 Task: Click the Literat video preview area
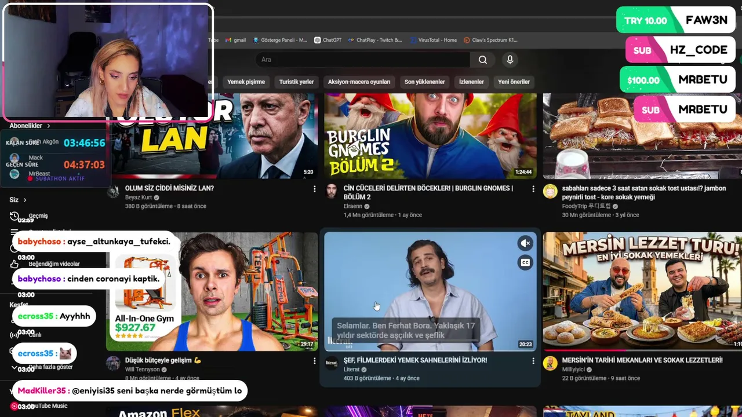click(430, 291)
